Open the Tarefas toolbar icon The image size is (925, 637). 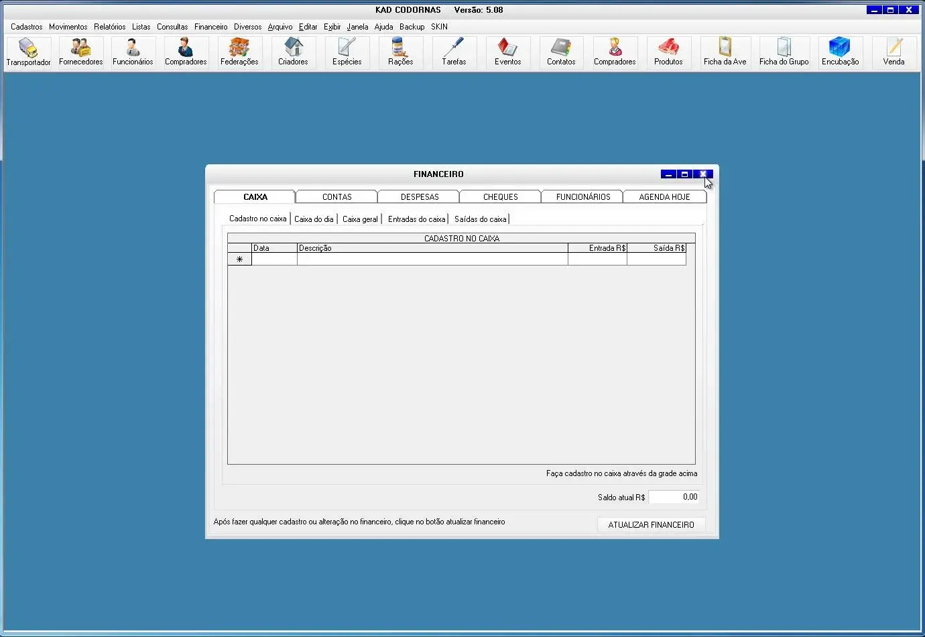point(454,52)
